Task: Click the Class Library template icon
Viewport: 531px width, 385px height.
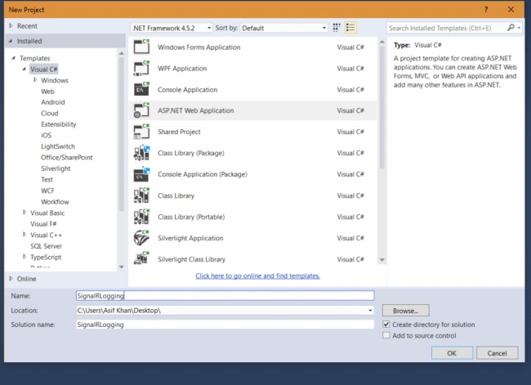Action: [x=141, y=195]
